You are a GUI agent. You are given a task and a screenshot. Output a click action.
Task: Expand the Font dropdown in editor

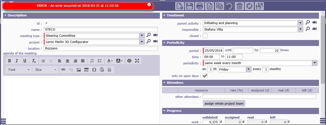click(19, 70)
